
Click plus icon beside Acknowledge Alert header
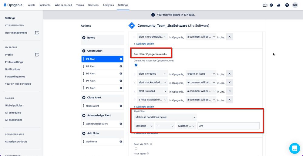pos(84,115)
